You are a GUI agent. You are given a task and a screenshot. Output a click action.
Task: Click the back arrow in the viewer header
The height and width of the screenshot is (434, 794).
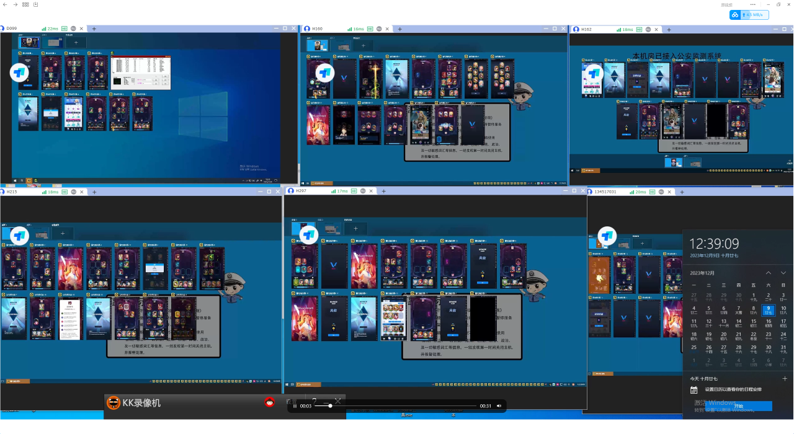point(5,4)
